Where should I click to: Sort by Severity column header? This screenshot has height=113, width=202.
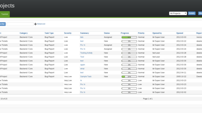point(68,33)
